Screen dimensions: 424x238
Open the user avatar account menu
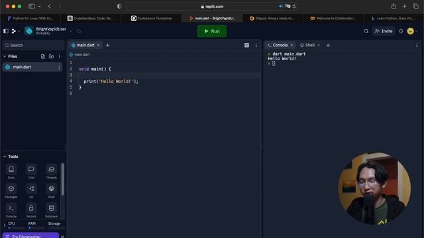tap(411, 31)
